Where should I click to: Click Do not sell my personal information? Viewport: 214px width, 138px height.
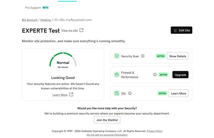(x=107, y=135)
